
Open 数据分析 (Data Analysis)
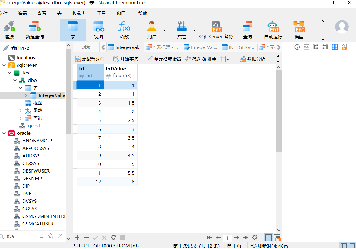(x=253, y=59)
